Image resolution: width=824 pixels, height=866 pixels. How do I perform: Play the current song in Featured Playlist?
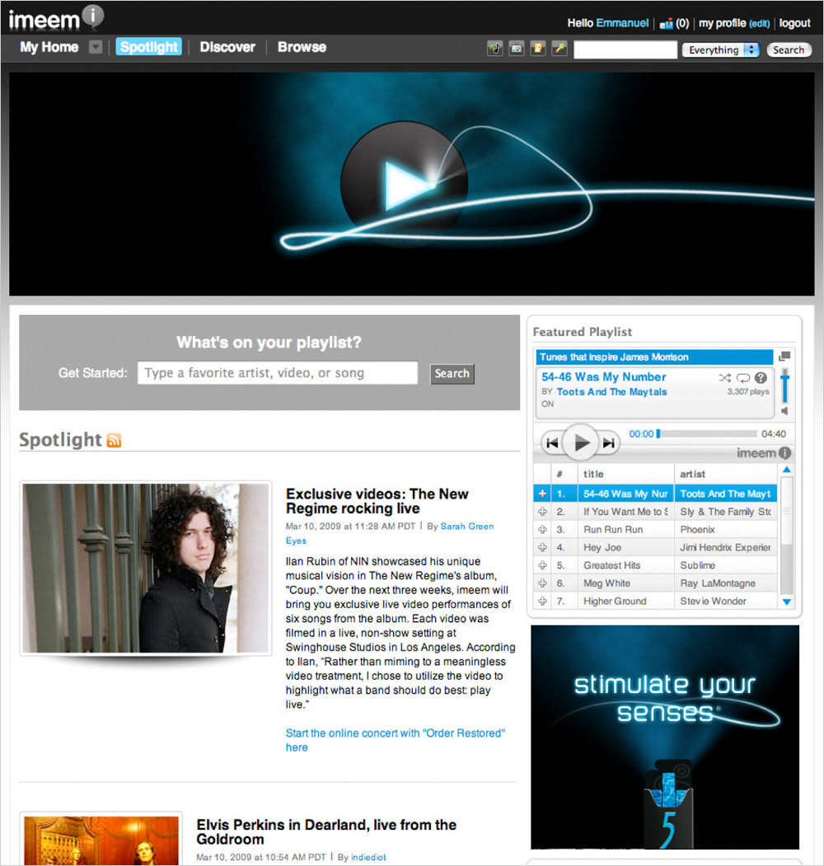pyautogui.click(x=580, y=442)
